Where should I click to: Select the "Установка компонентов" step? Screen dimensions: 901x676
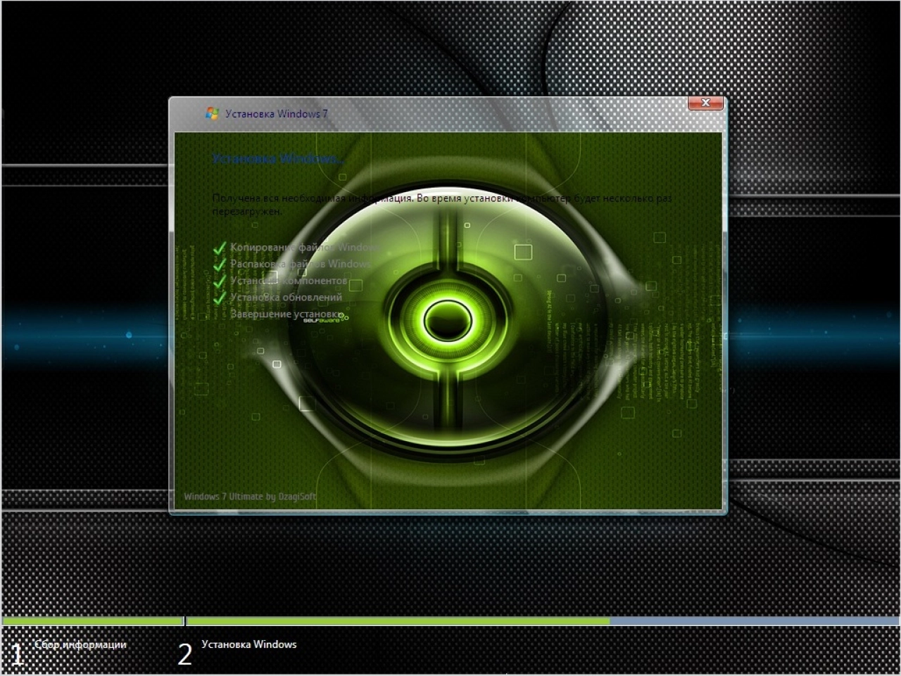click(x=289, y=281)
